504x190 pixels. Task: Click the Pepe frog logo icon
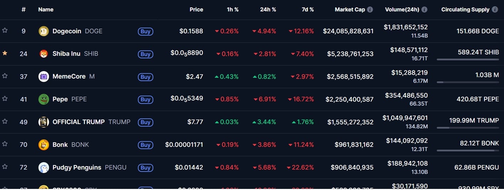43,99
